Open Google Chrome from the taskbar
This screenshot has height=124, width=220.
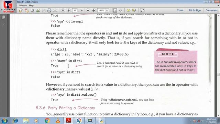tap(47, 121)
